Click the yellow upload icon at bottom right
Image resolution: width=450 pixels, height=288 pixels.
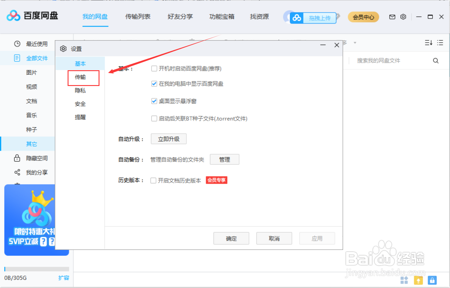pos(418,280)
